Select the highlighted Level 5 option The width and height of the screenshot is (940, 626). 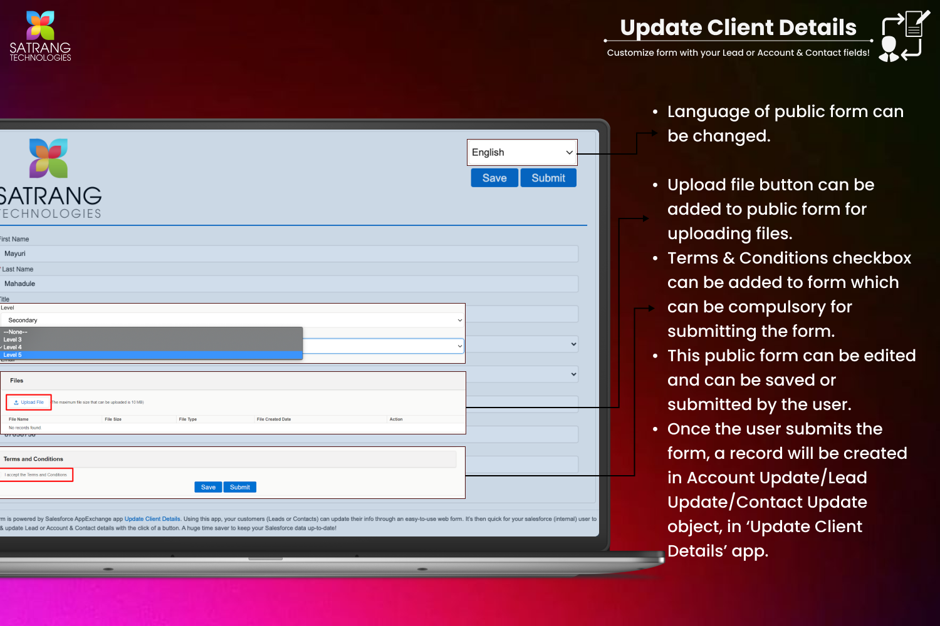tap(151, 355)
